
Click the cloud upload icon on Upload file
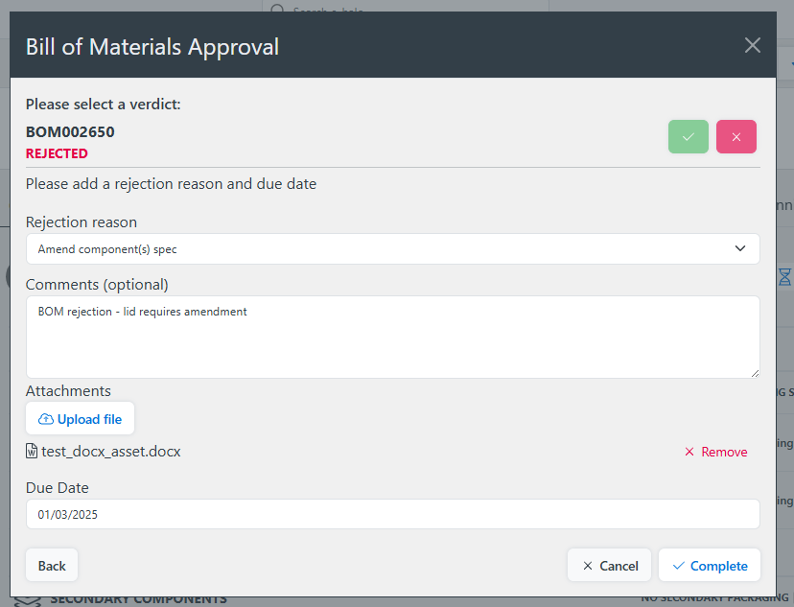point(48,418)
